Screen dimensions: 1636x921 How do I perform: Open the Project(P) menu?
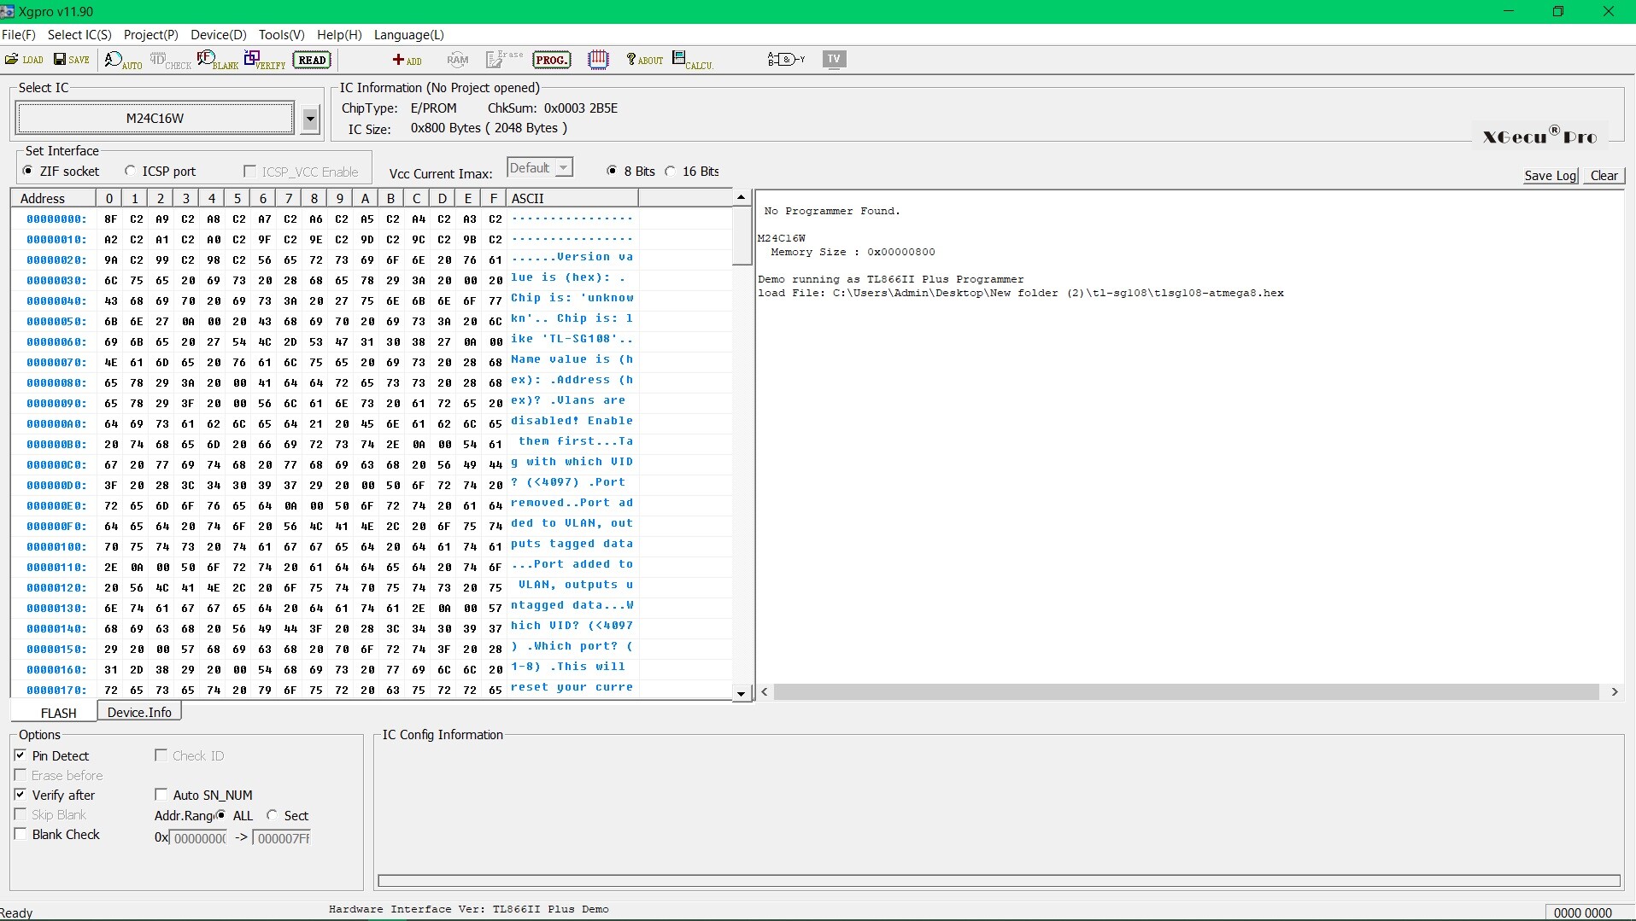[x=151, y=35]
